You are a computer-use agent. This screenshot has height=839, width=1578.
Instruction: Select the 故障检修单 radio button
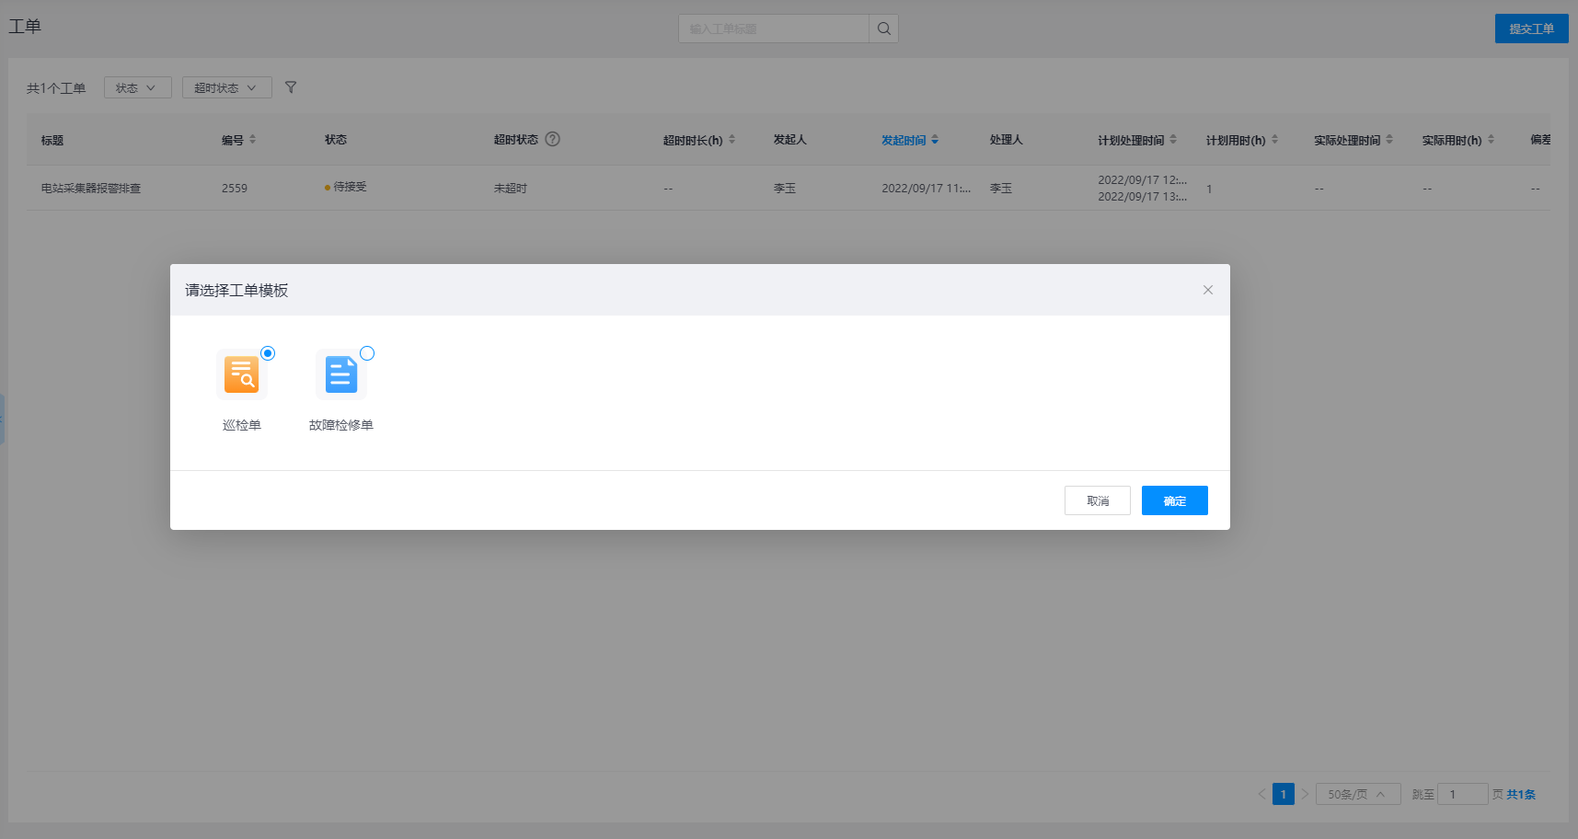[x=367, y=353]
